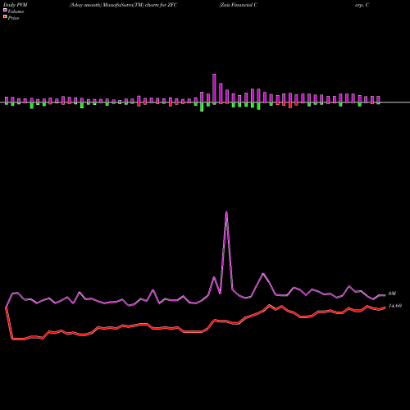The width and height of the screenshot is (410, 410).
Task: Click the peak of the purple volume line
Action: [x=226, y=212]
